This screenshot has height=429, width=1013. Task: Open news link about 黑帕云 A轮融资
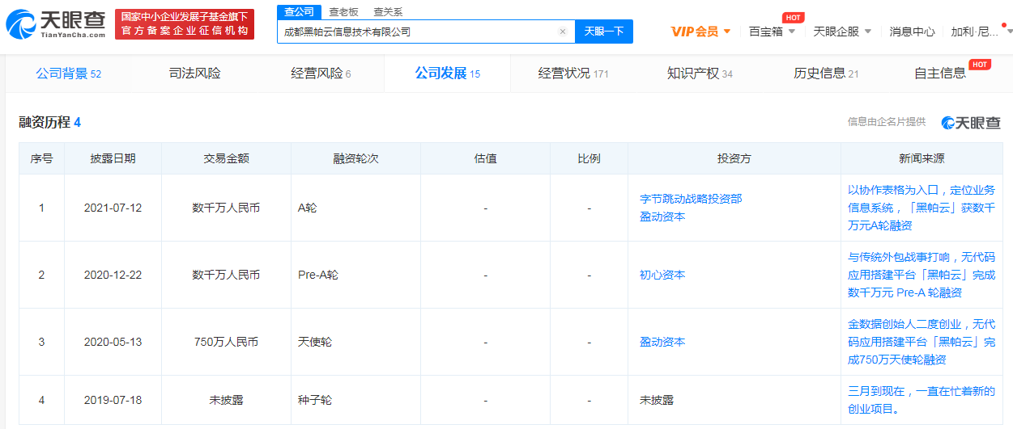pos(921,208)
